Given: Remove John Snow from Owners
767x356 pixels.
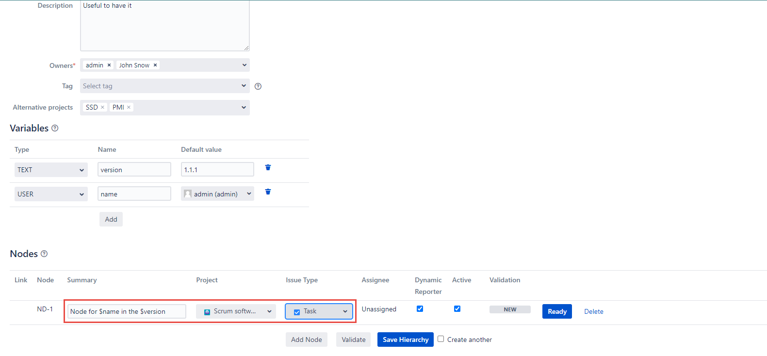Looking at the screenshot, I should coord(155,65).
